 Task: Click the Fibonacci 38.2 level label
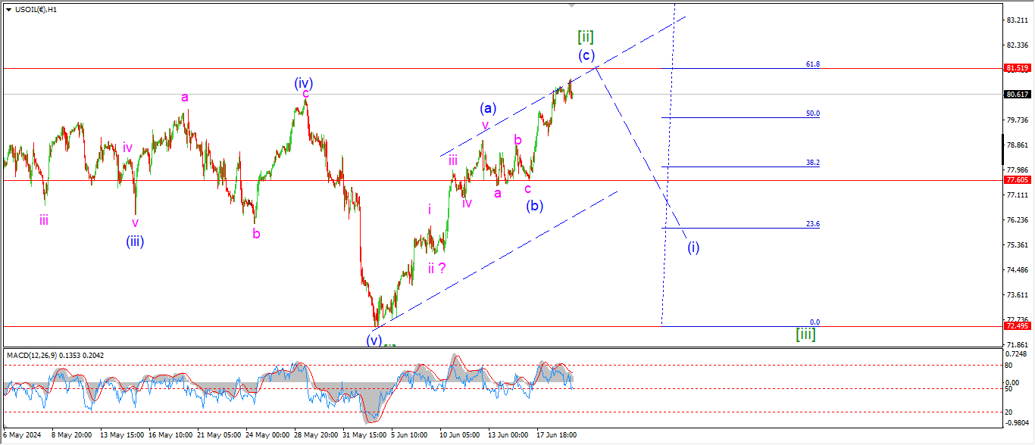pos(812,163)
